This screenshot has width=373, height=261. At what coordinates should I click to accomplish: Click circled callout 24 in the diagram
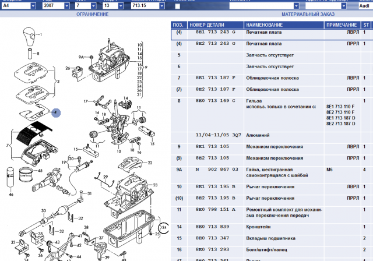tap(164, 228)
